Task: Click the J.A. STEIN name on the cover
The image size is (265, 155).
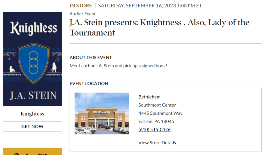Action: pos(33,95)
